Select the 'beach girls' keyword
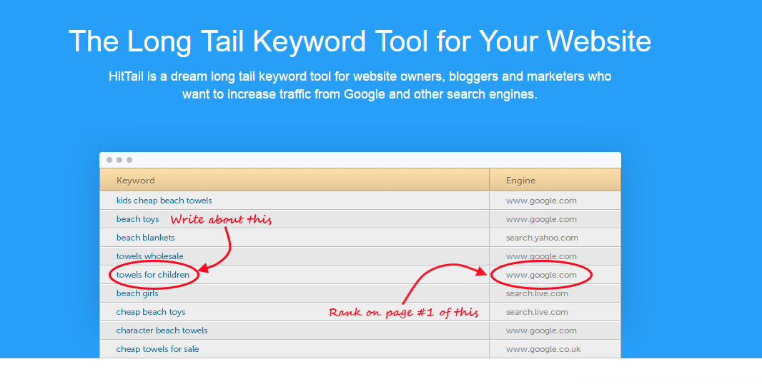The width and height of the screenshot is (762, 384). tap(137, 293)
